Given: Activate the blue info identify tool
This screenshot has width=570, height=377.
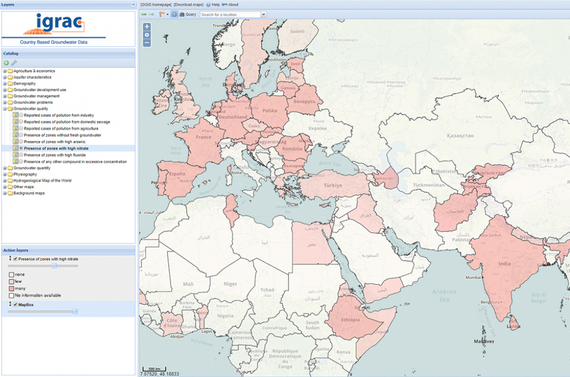Looking at the screenshot, I should pyautogui.click(x=174, y=14).
